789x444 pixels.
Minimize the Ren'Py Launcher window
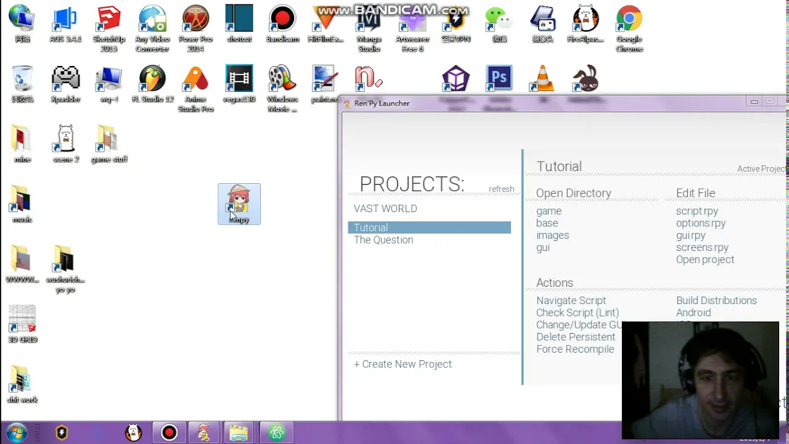tap(754, 101)
